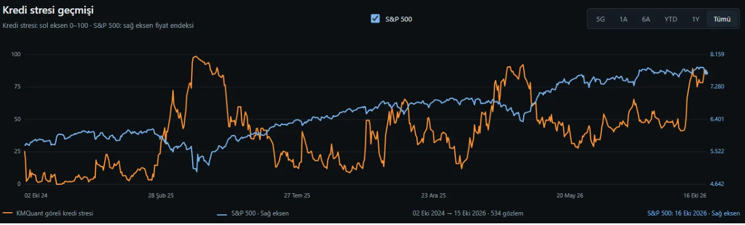Click the S&P 500 checkbox label
745x225 pixels.
click(x=399, y=19)
